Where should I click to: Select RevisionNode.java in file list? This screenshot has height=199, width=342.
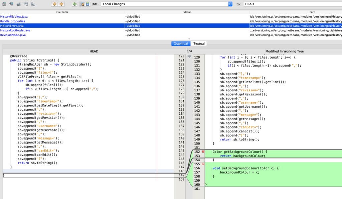tap(13, 35)
